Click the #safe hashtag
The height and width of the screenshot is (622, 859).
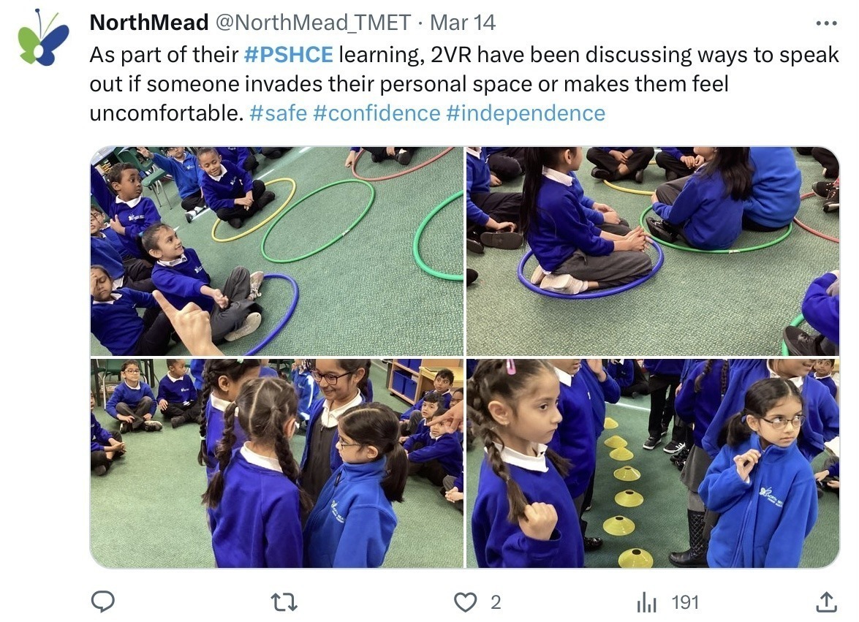(x=279, y=113)
